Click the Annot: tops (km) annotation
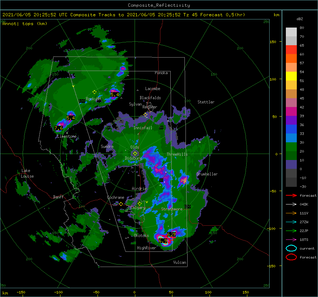Screen dimensions: 318x297 [25, 24]
